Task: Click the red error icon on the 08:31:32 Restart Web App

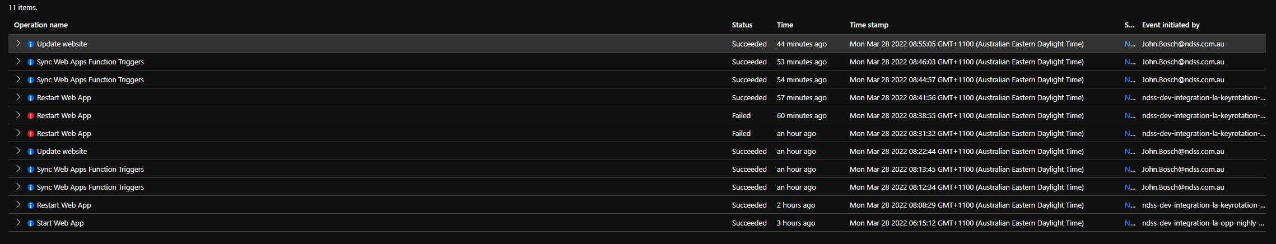Action: point(31,134)
